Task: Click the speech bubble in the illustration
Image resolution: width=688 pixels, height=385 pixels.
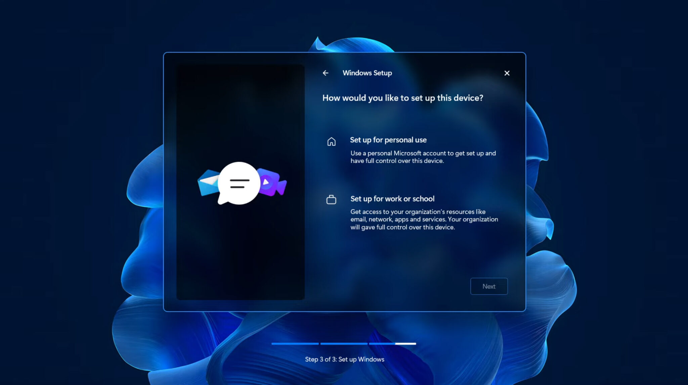Action: [x=239, y=183]
